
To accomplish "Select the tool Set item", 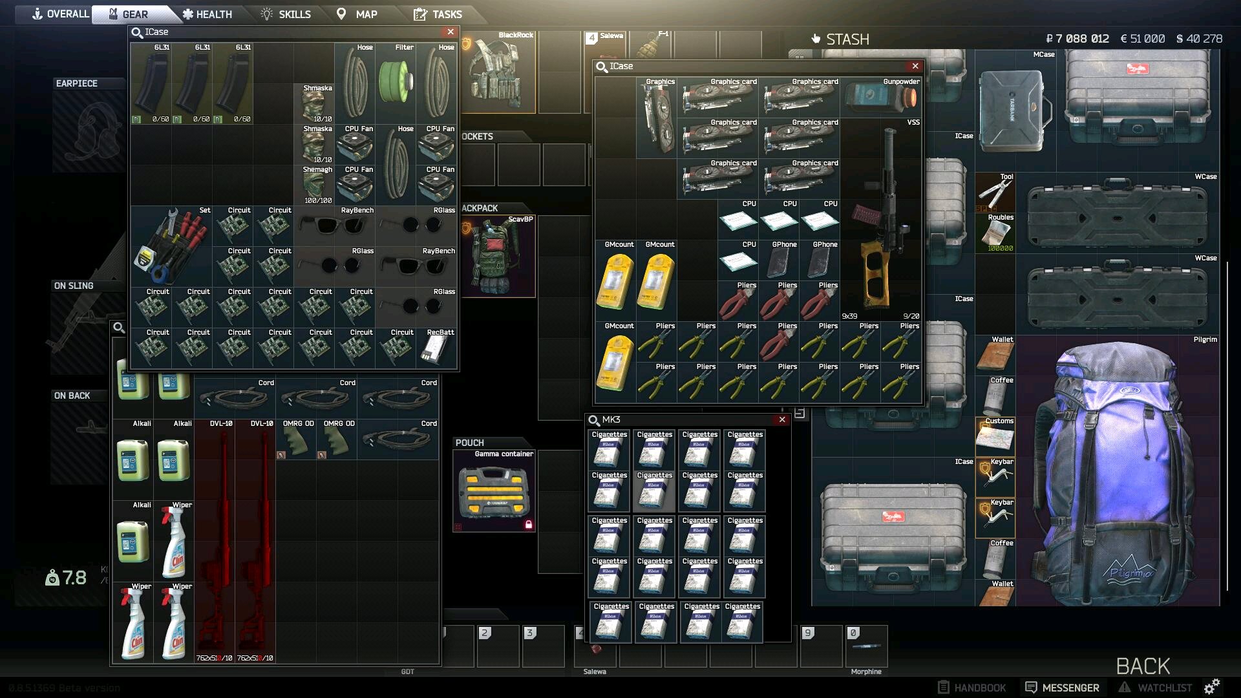I will pyautogui.click(x=171, y=247).
